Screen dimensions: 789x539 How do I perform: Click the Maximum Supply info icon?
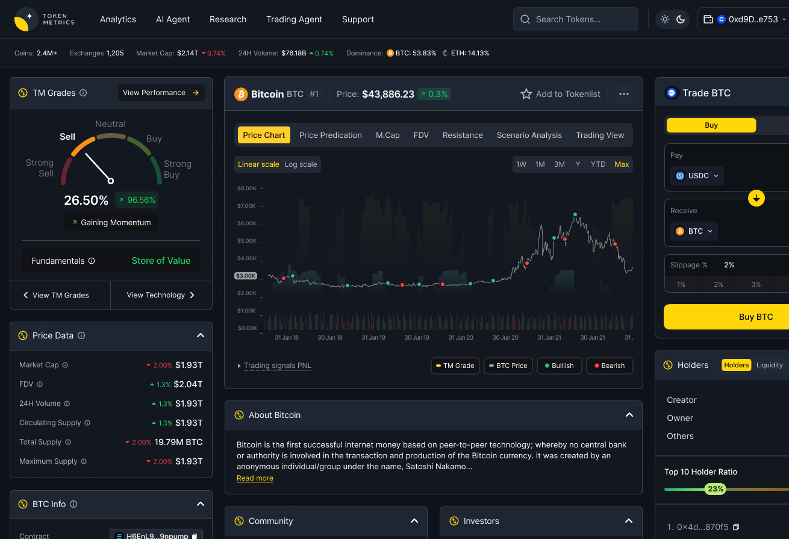[x=84, y=461]
